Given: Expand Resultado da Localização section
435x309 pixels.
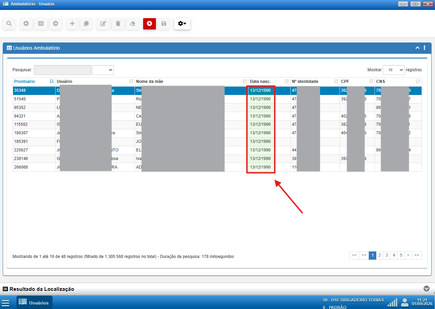Looking at the screenshot, I should (x=426, y=289).
